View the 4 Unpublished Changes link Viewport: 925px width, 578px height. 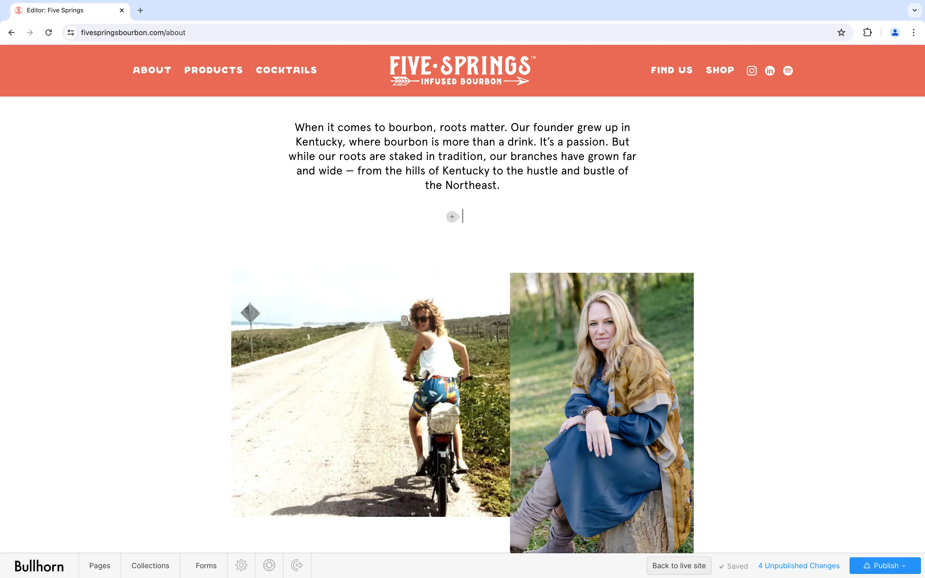[x=799, y=565]
